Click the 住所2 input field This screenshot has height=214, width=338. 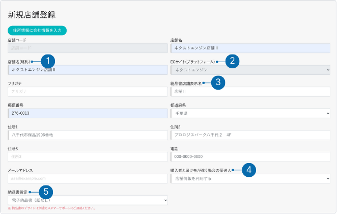click(x=250, y=135)
